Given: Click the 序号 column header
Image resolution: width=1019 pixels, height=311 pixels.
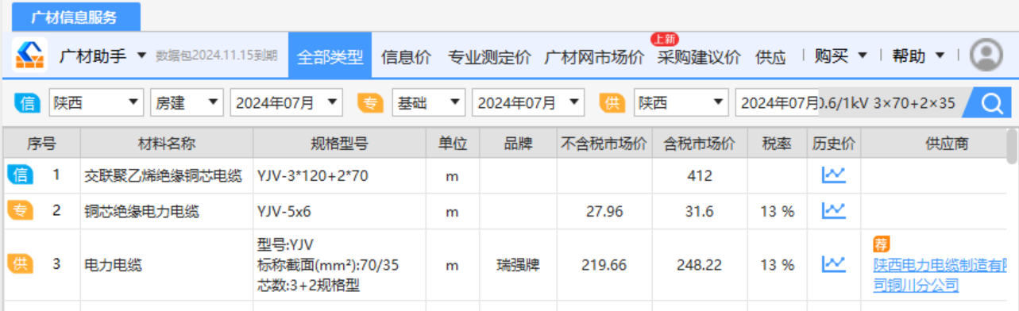Looking at the screenshot, I should pos(41,144).
